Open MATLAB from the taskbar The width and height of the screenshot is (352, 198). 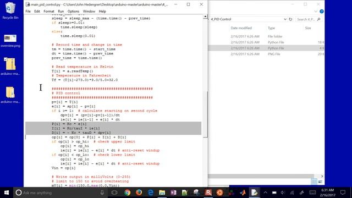point(243,193)
